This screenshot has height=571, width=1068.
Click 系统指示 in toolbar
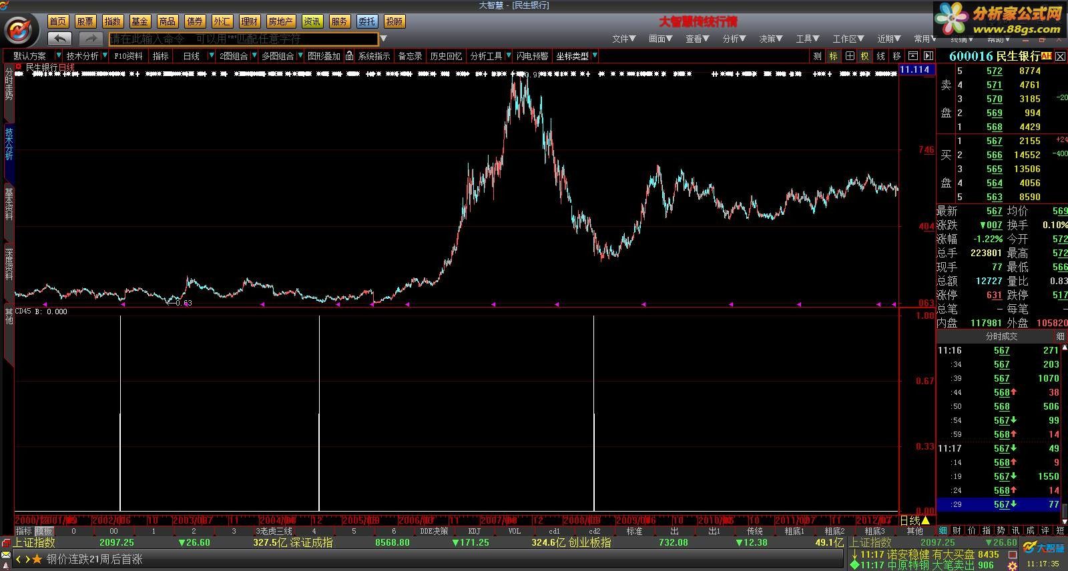click(374, 56)
